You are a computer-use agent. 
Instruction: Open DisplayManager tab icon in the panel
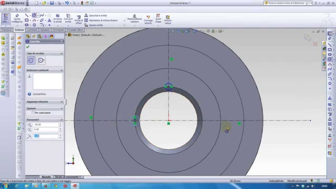51,36
